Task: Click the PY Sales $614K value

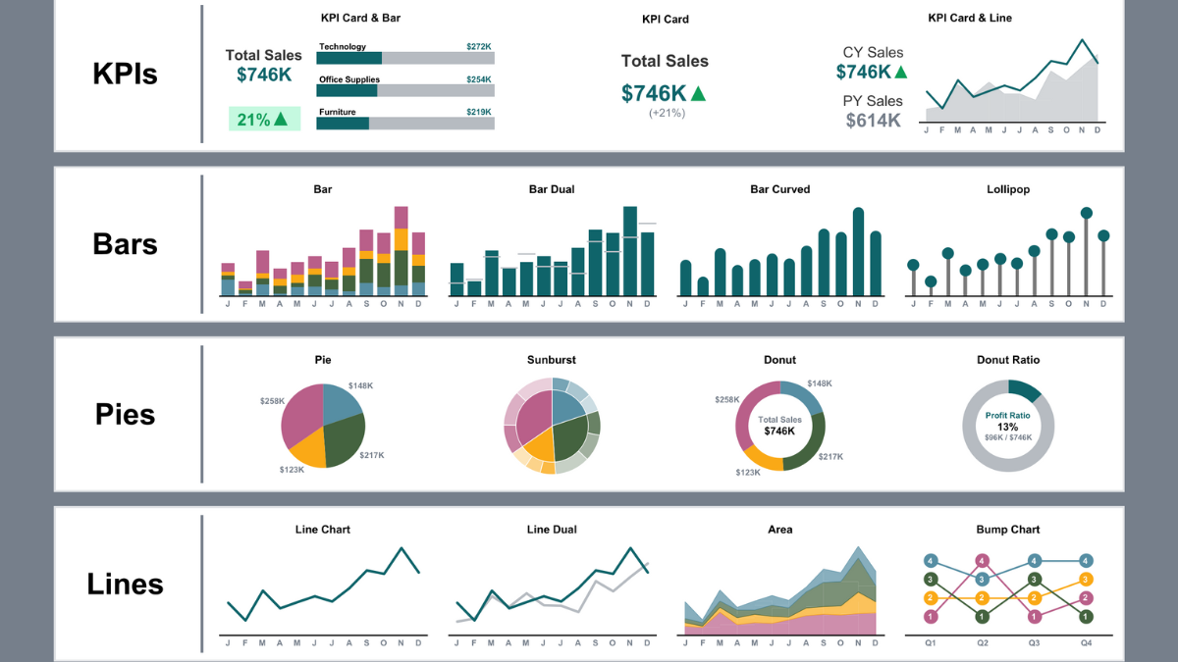Action: pos(874,121)
